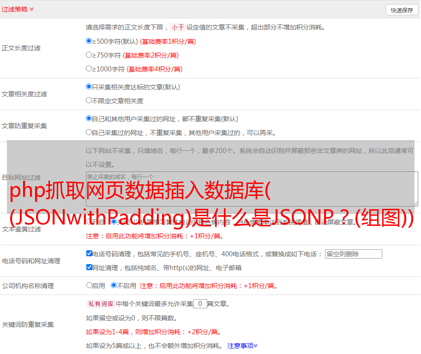Click the 目标网站过滤 row label

point(21,177)
